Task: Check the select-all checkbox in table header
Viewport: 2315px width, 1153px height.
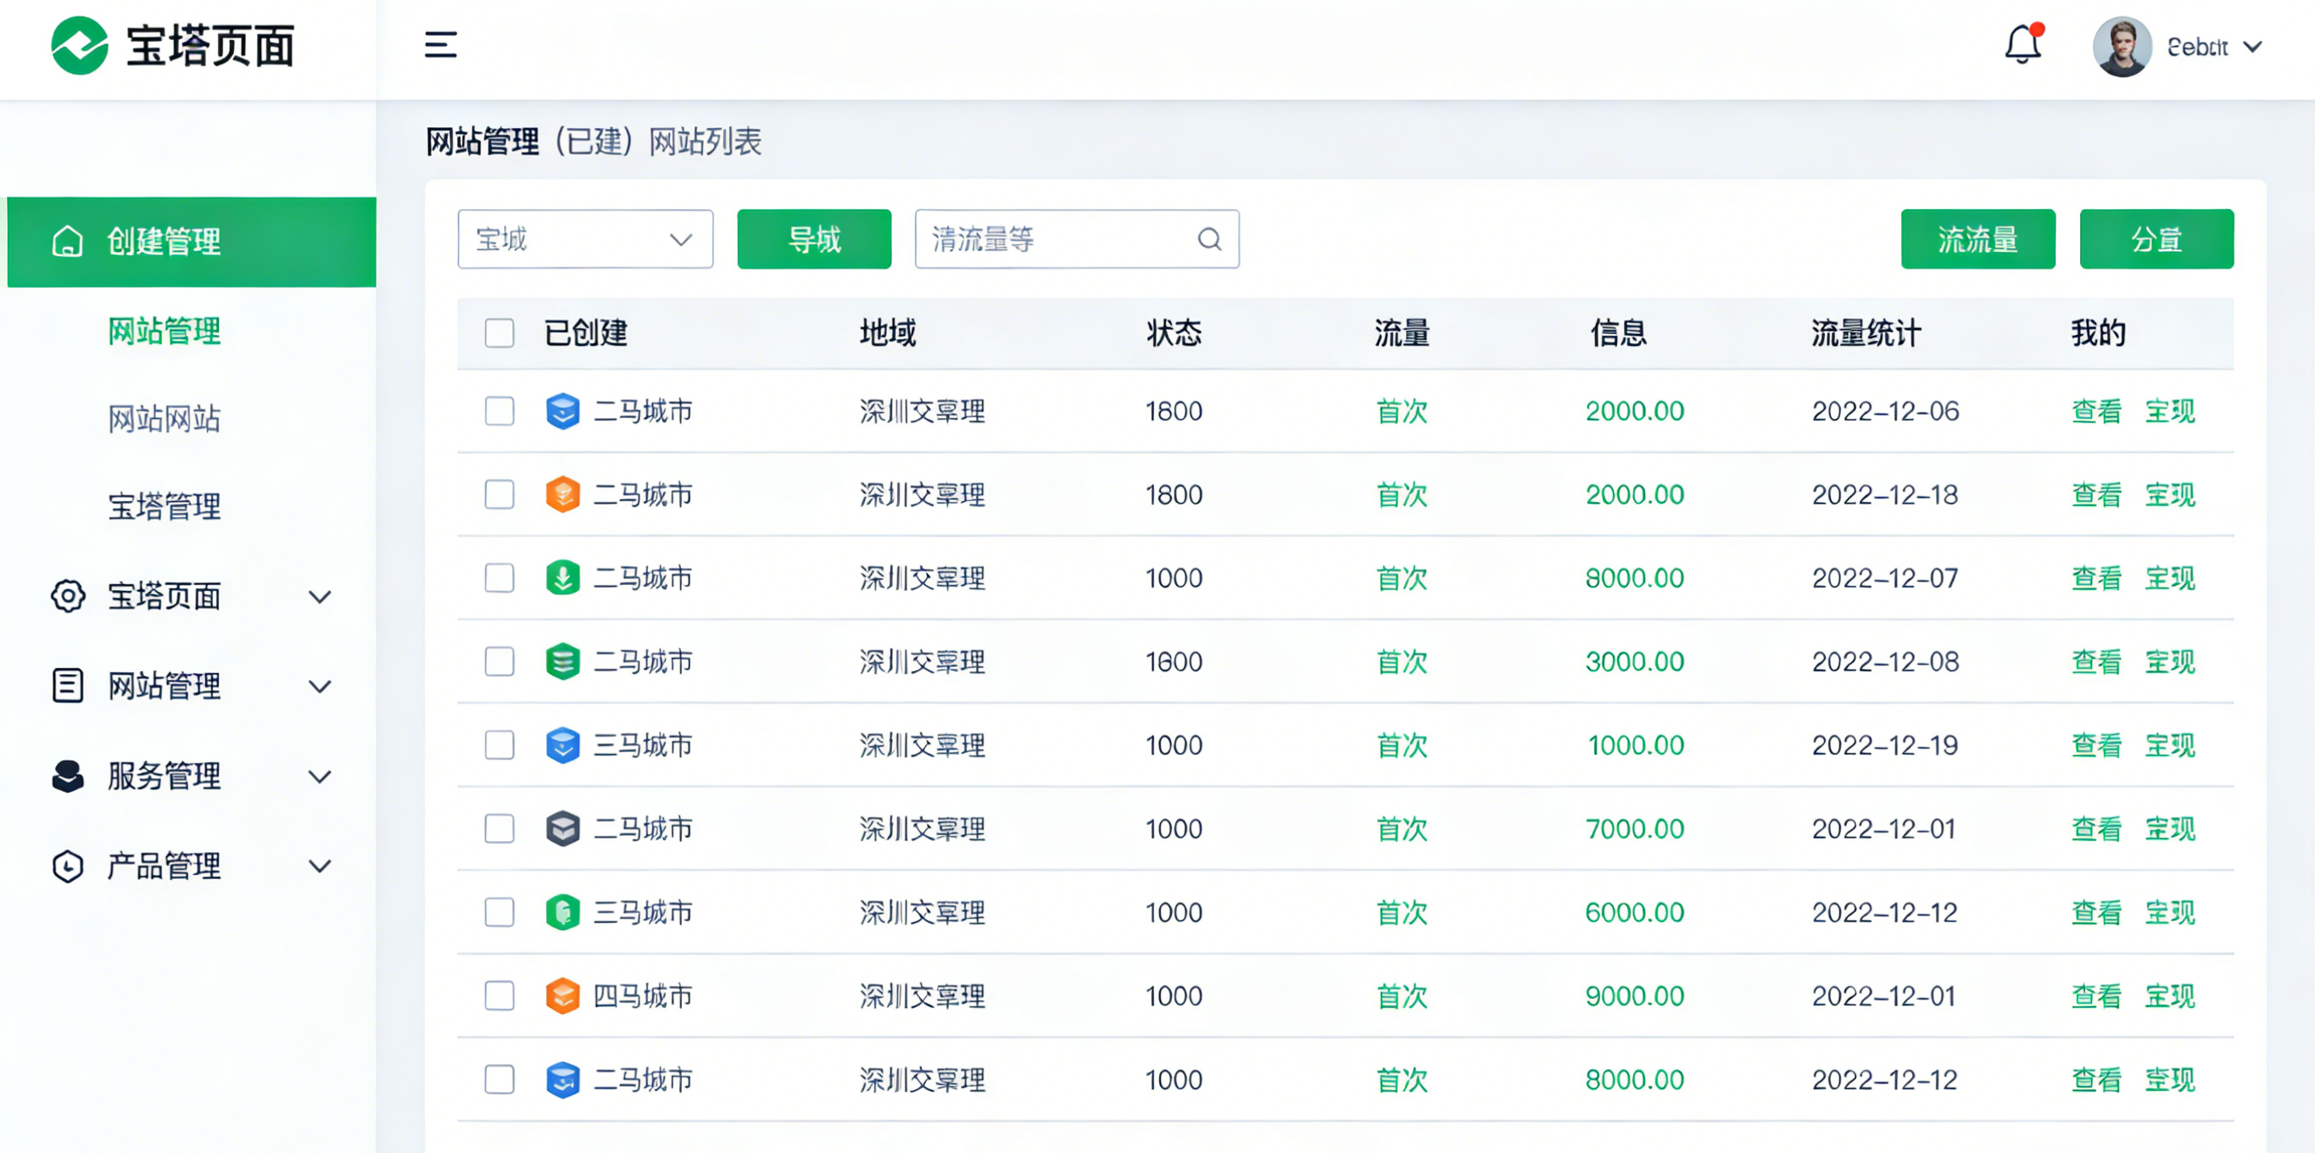Action: [499, 332]
